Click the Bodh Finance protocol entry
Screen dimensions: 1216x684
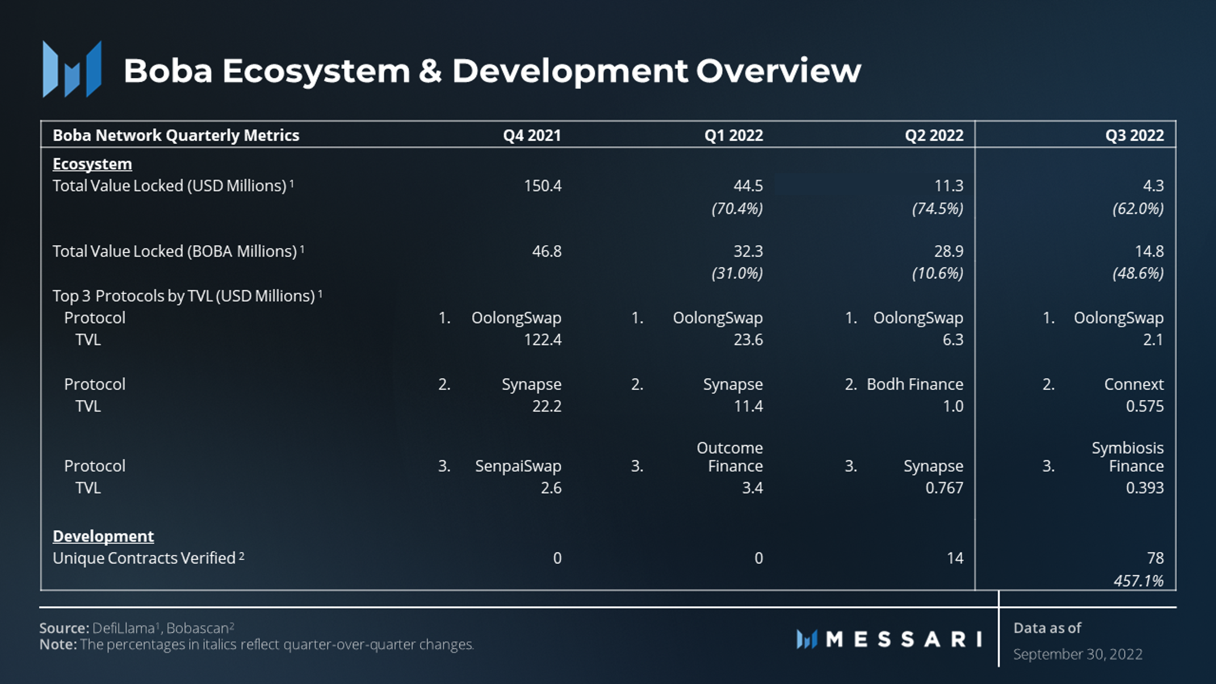tap(914, 384)
